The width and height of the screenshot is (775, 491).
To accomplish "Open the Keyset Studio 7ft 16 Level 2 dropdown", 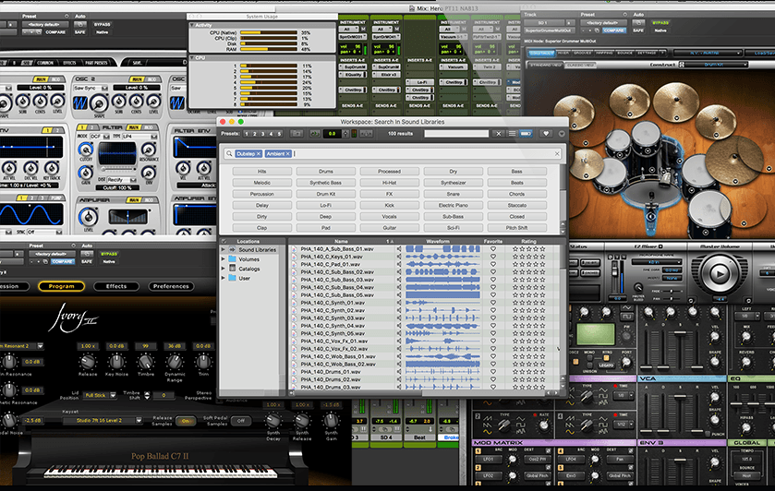I will tap(103, 420).
